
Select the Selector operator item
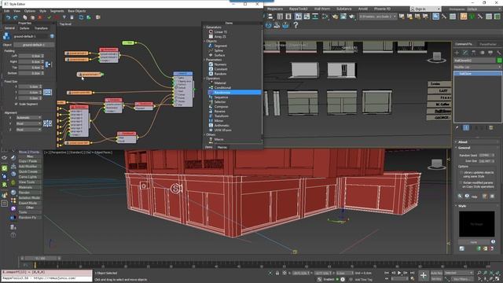point(220,101)
